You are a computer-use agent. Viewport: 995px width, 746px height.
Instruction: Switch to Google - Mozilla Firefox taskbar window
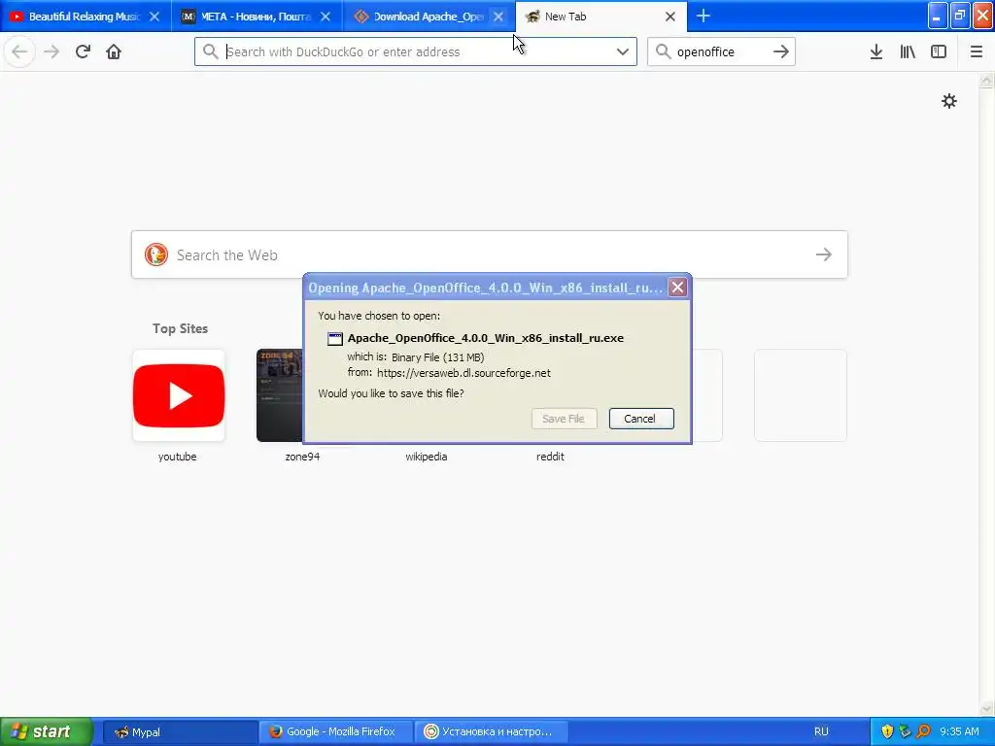pyautogui.click(x=335, y=731)
